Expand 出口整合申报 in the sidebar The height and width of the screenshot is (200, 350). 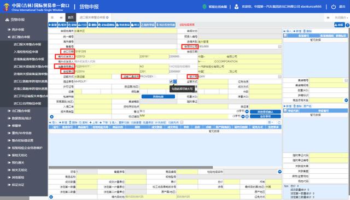coord(21,111)
